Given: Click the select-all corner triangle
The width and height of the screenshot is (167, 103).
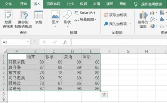Looking at the screenshot, I should pos(5,51).
